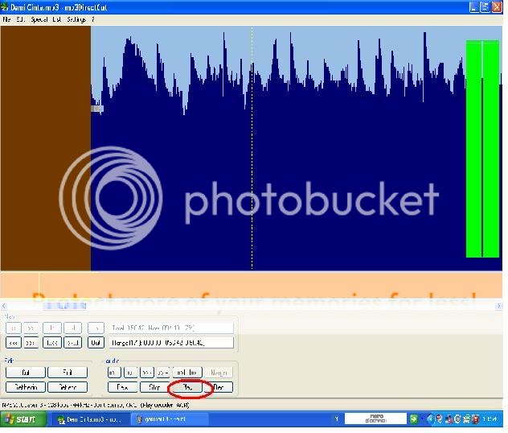This screenshot has height=433, width=508.
Task: Click the Range time field
Action: [172, 342]
